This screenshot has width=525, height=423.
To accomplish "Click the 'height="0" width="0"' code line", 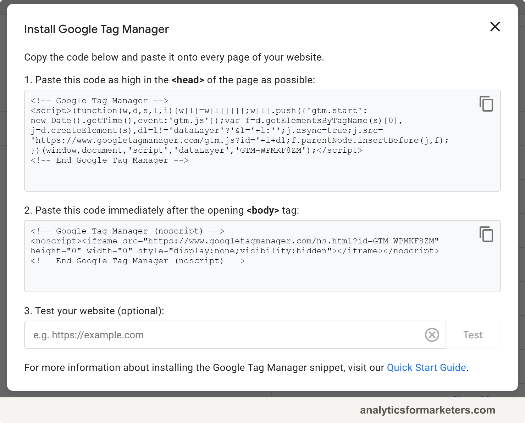I will [235, 251].
